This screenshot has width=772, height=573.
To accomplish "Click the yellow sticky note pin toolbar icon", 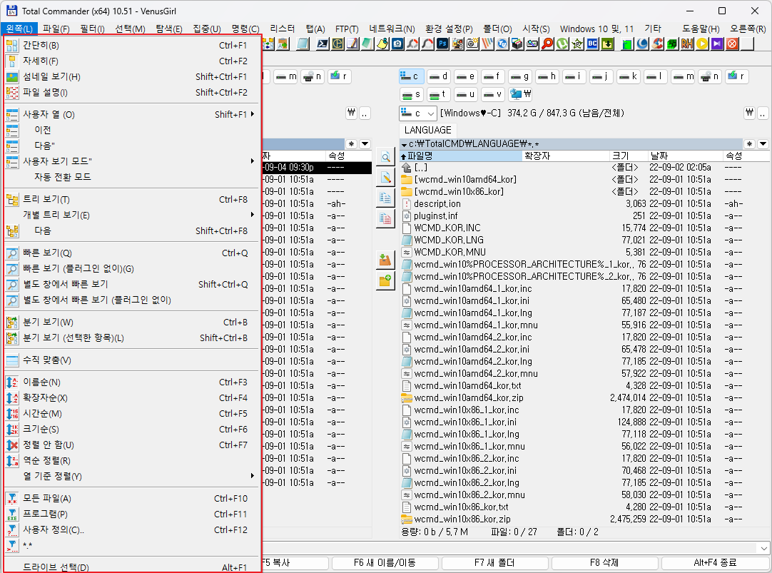I will tap(382, 44).
